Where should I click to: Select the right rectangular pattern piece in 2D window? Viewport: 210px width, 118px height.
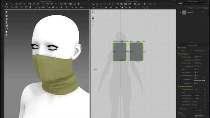click(x=136, y=52)
